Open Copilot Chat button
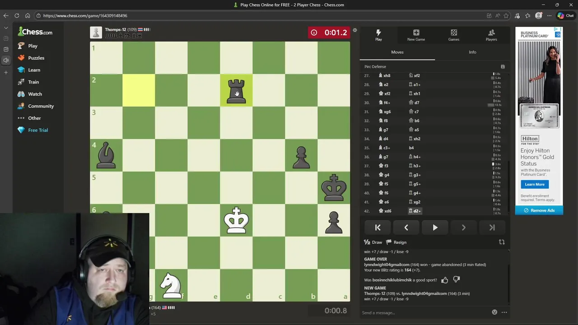Viewport: 578px width, 325px height. click(x=566, y=15)
